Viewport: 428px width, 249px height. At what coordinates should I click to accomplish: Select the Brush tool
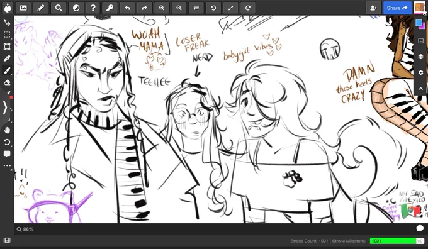pos(7,70)
